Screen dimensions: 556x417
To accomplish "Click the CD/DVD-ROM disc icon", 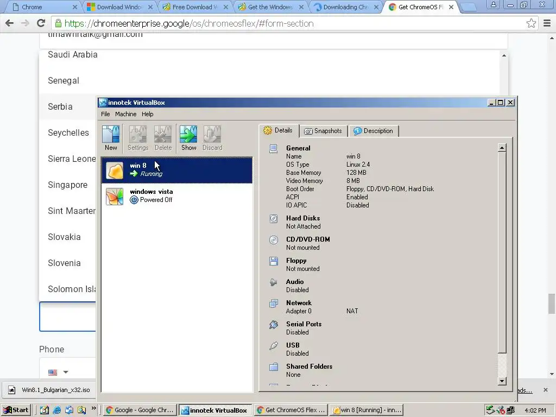I will click(274, 240).
